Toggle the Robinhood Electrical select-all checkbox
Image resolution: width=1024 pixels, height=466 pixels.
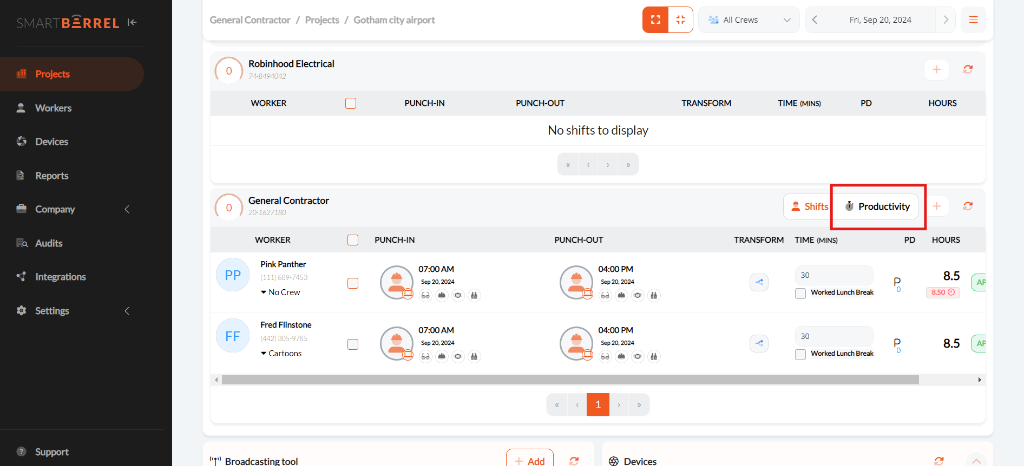[x=351, y=103]
